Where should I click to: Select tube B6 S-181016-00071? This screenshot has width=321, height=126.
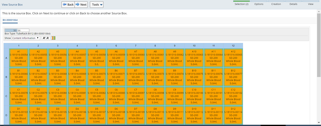[116, 77]
